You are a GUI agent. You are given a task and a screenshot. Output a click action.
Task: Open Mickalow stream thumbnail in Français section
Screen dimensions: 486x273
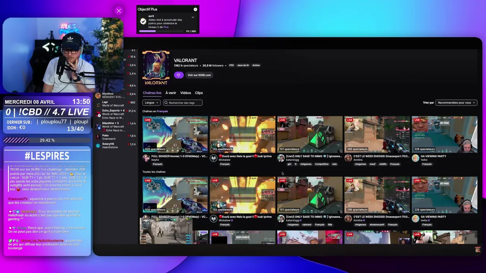[x=243, y=134]
